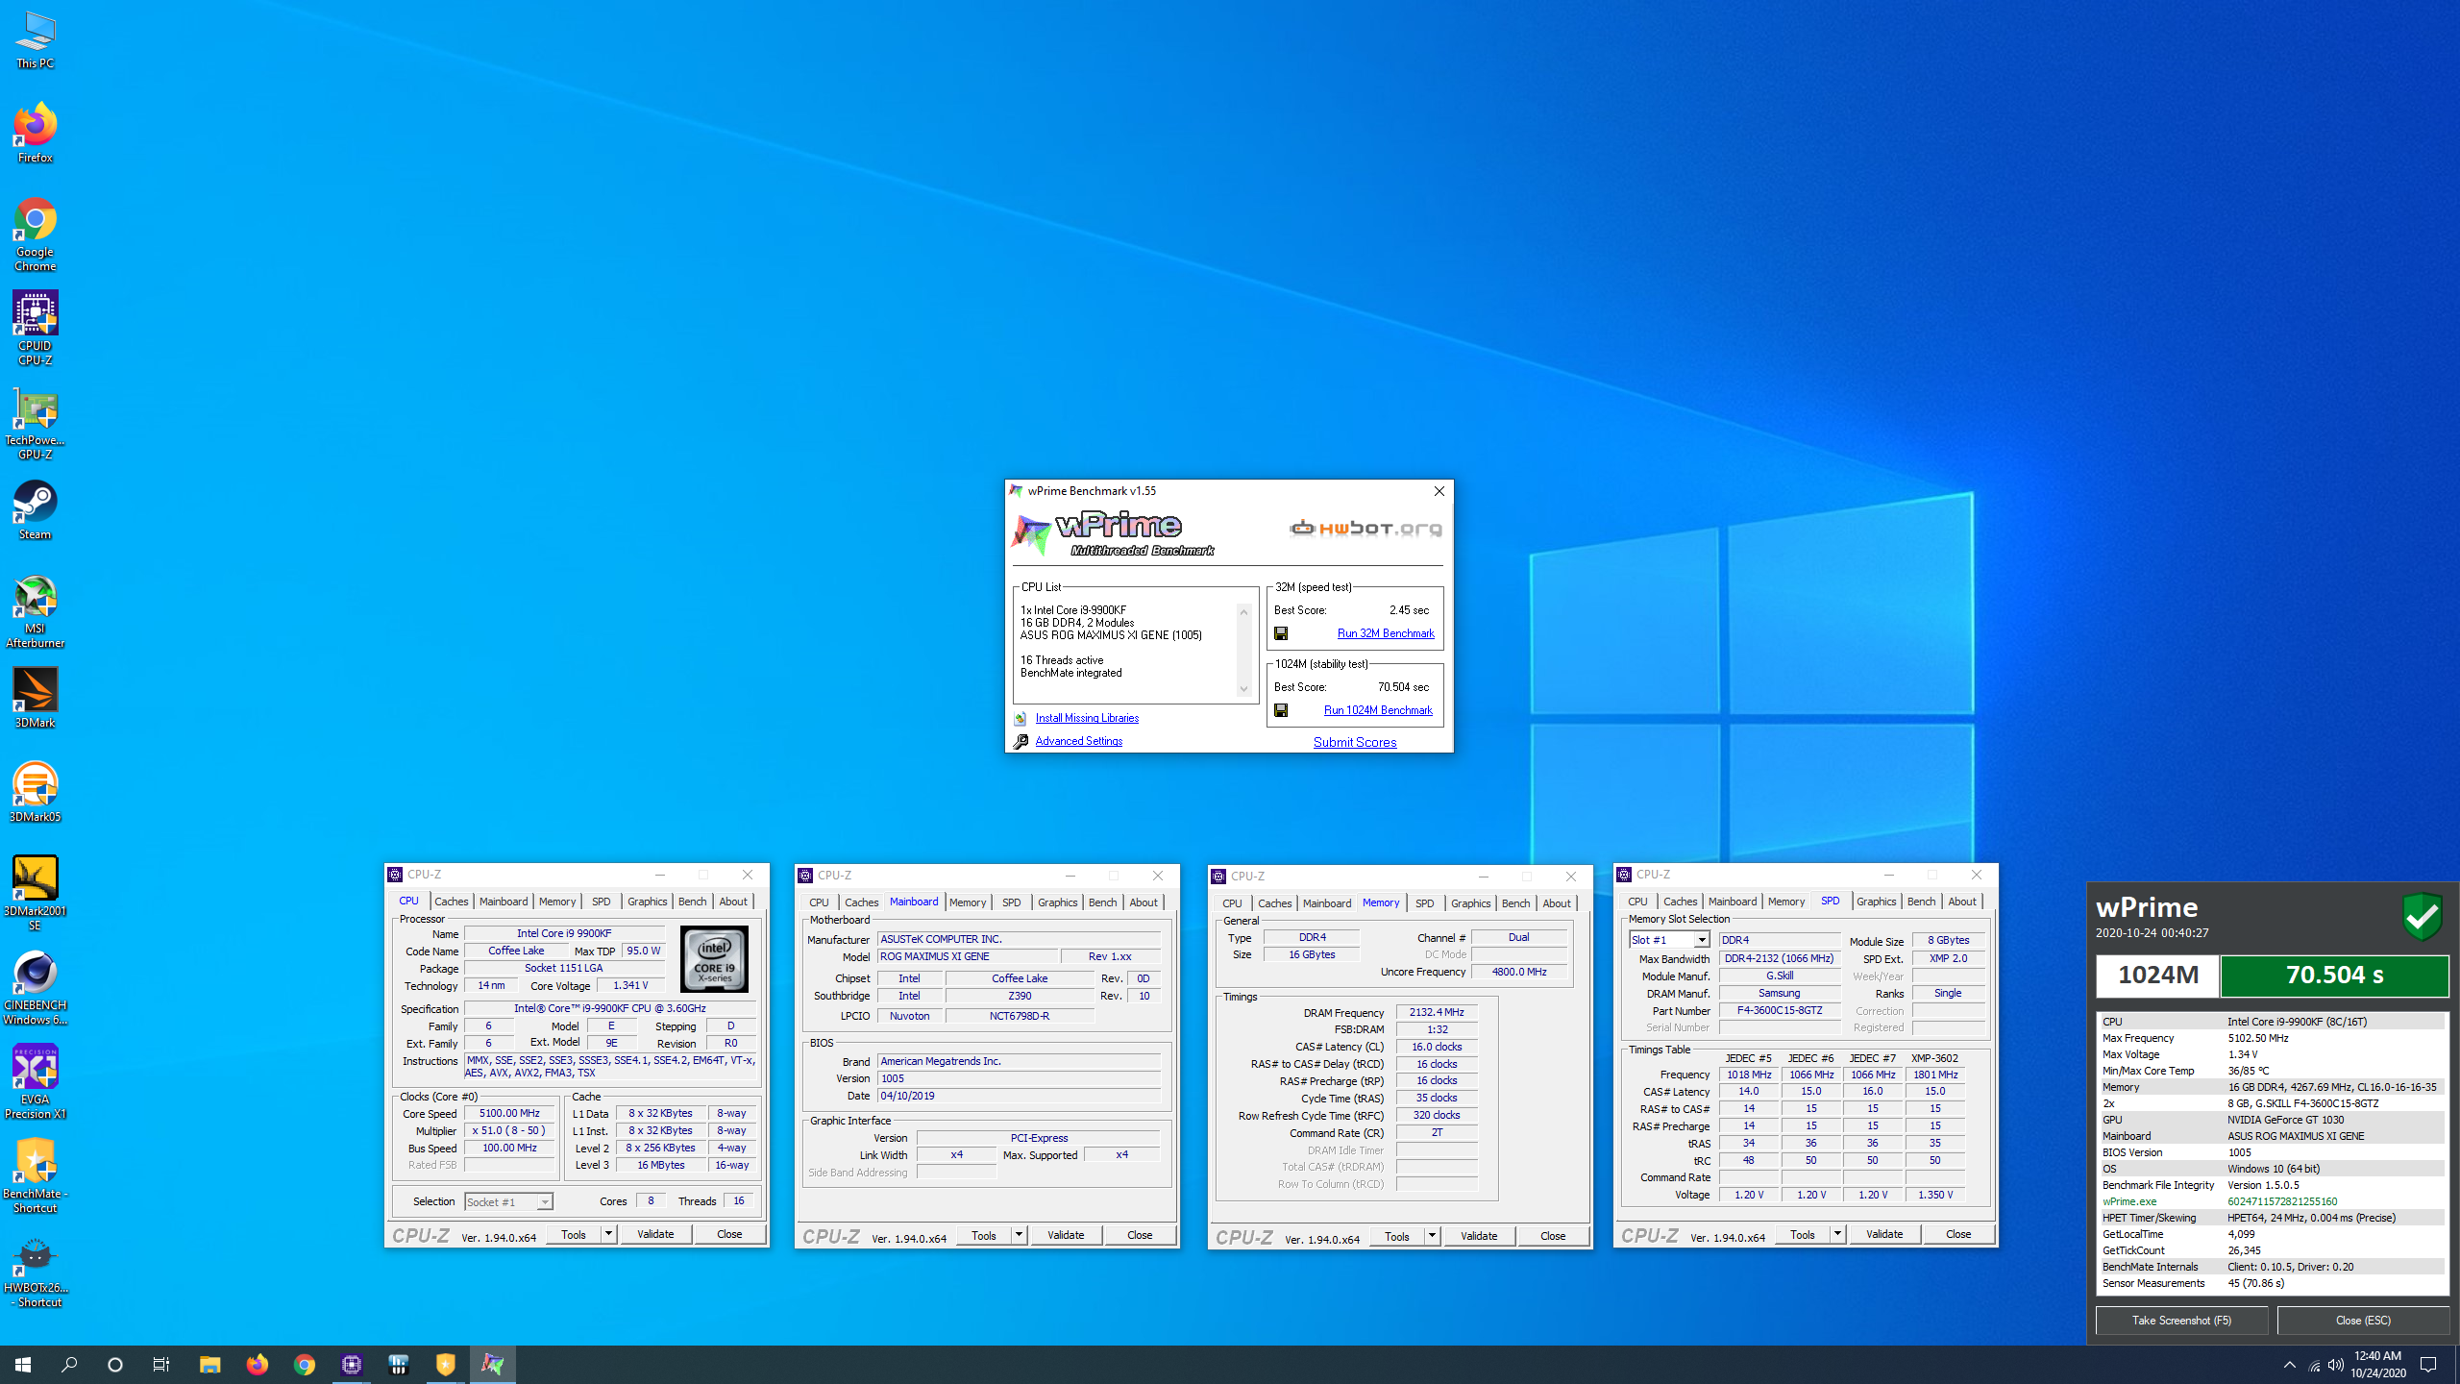Close the wPrime Benchmark window

pyautogui.click(x=1439, y=491)
